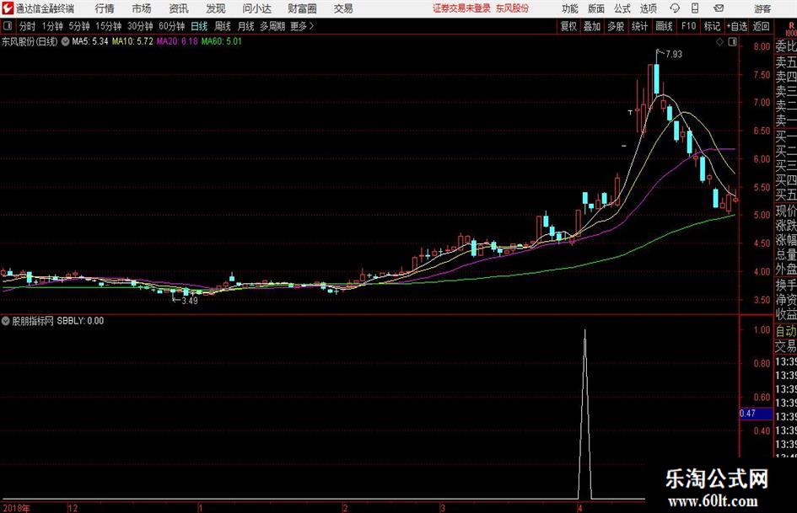Open the 行情 menu

(x=105, y=8)
